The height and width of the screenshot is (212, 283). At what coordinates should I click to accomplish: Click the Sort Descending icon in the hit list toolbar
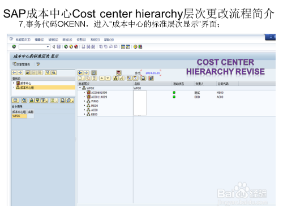37,100
